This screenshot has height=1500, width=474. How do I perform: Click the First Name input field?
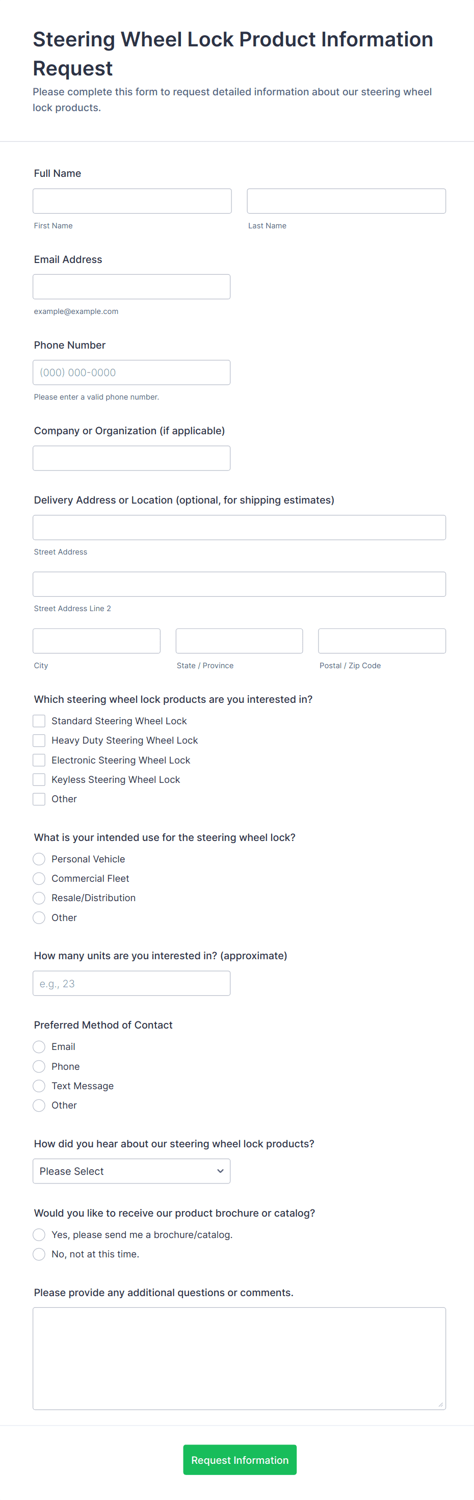coord(131,201)
